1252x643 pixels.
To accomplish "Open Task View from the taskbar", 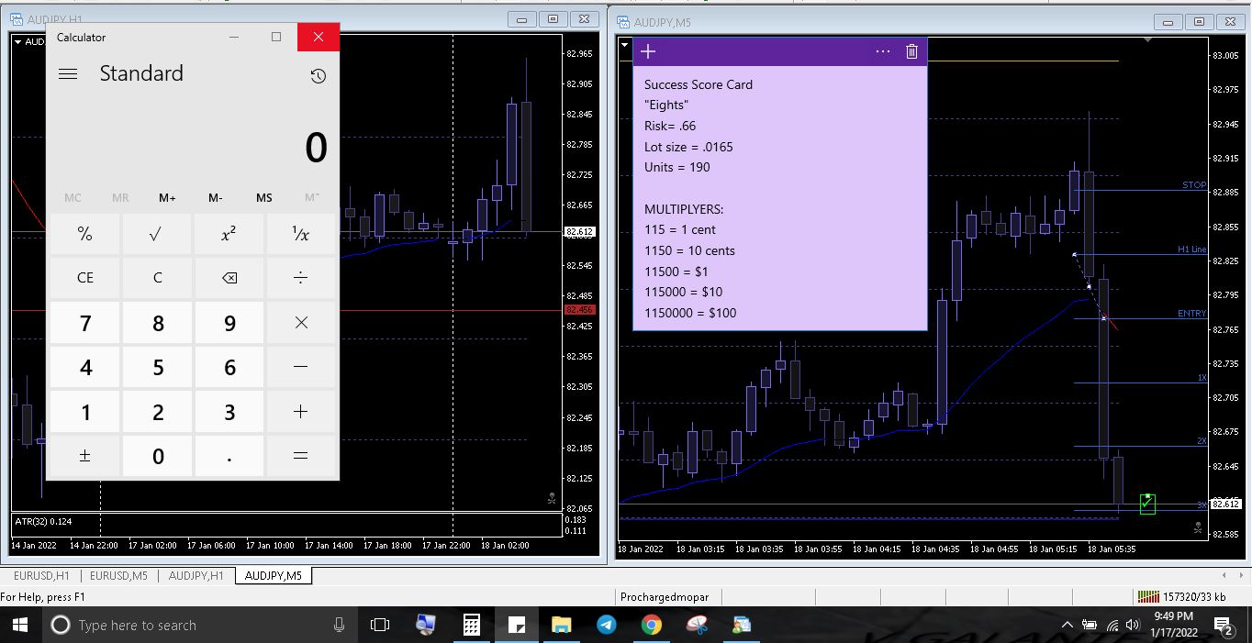I will coord(380,625).
